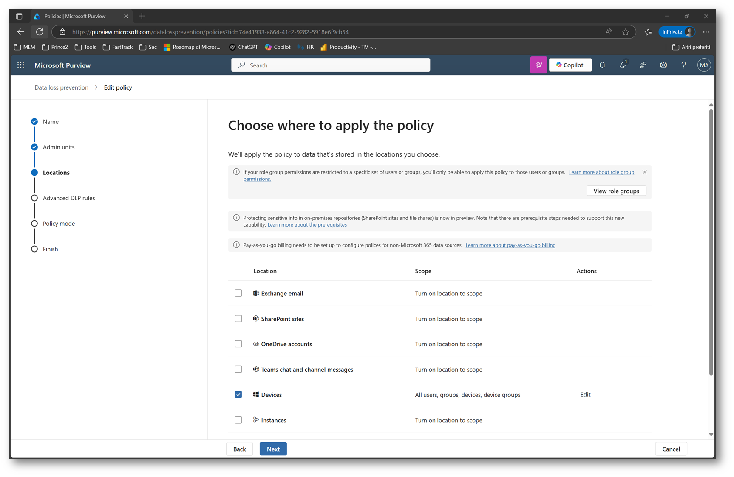Open browser Settings and more menu
Screen dimensions: 734x477
(x=706, y=32)
